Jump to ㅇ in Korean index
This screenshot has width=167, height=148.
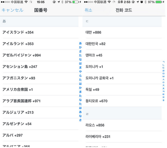tap(164, 82)
